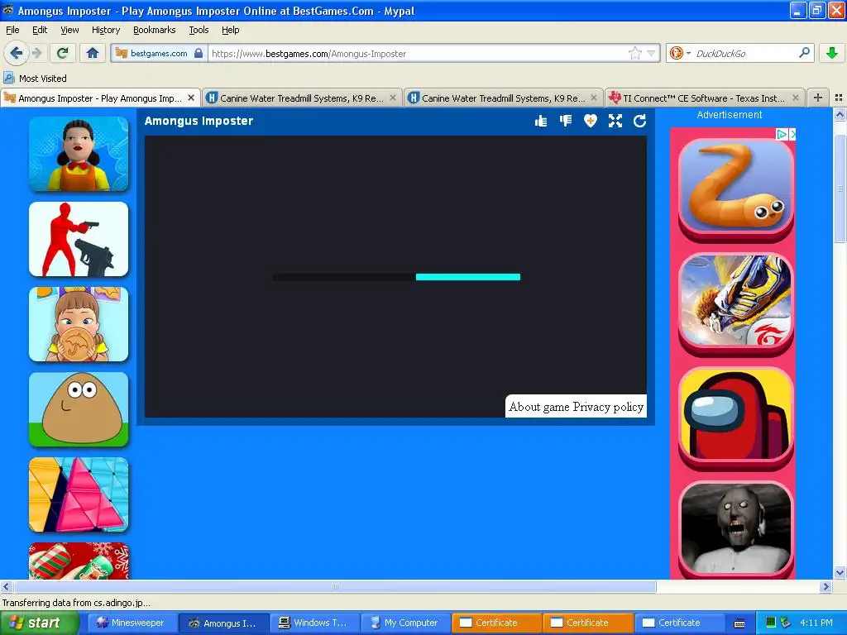Close the Amongus Imposter tab
This screenshot has width=847, height=635.
click(x=191, y=98)
